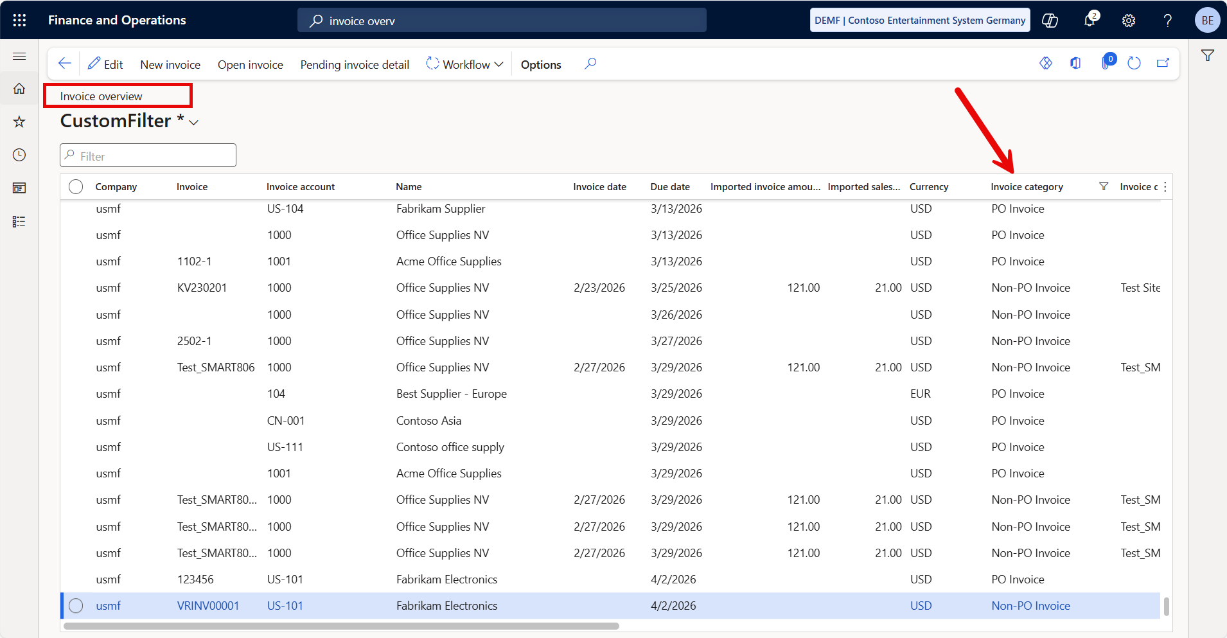Open attachments icon with badge
This screenshot has width=1227, height=638.
1107,62
